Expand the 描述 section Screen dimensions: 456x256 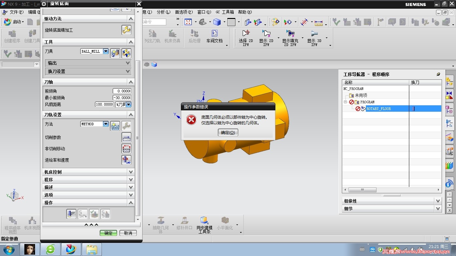click(x=88, y=187)
